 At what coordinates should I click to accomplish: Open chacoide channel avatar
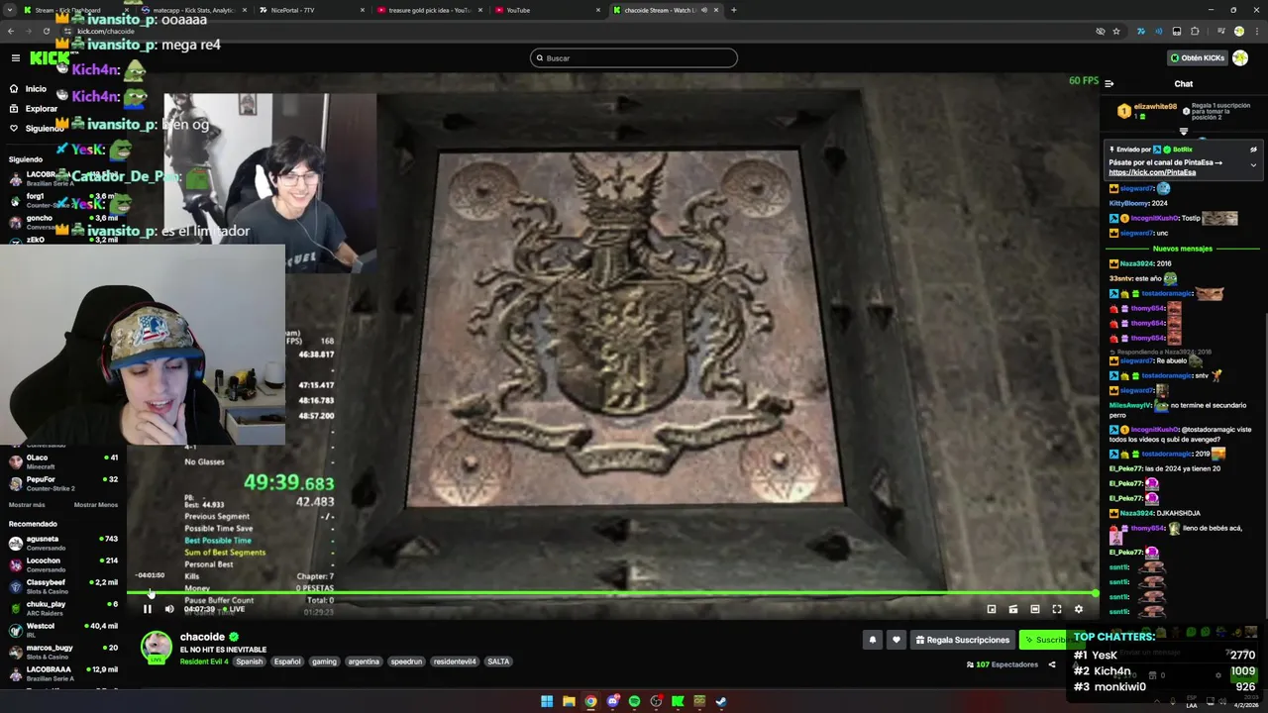coord(156,647)
